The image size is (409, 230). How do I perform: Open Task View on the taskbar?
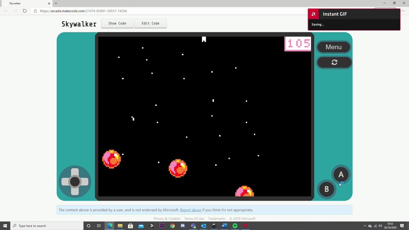[x=99, y=226]
